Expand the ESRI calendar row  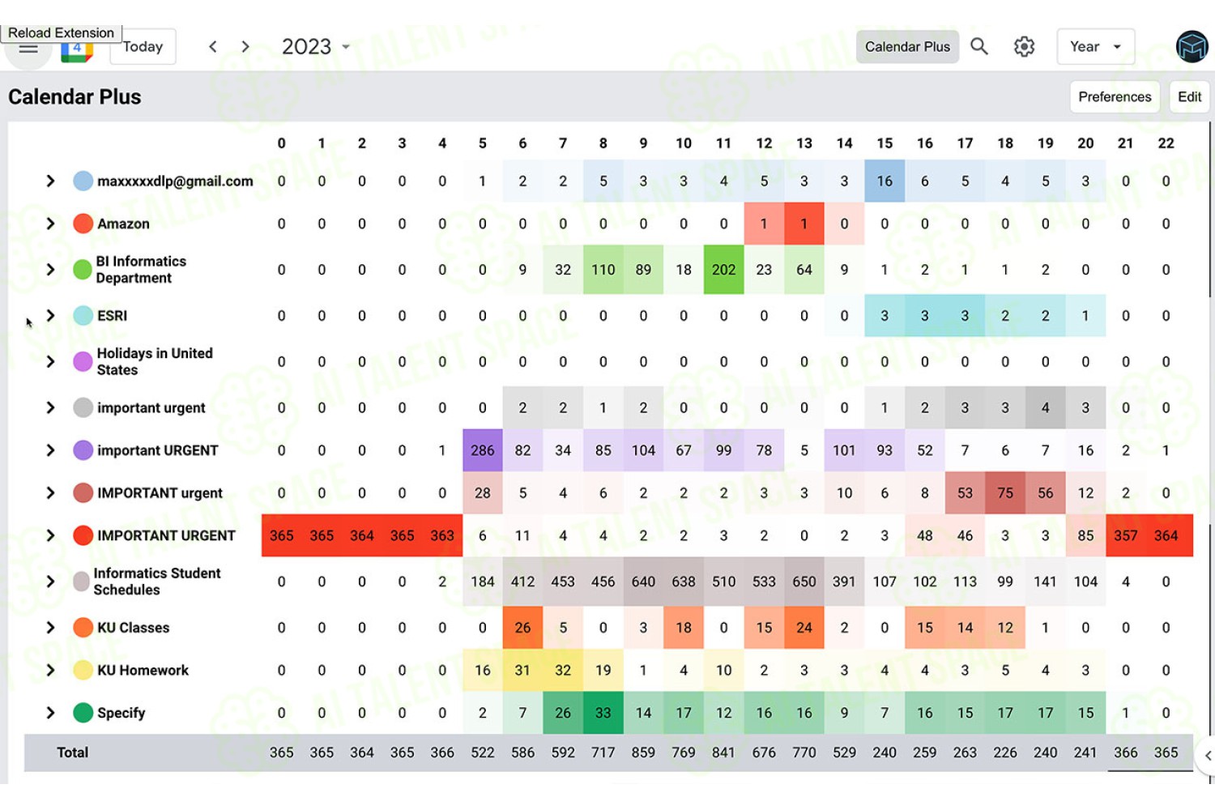click(50, 316)
